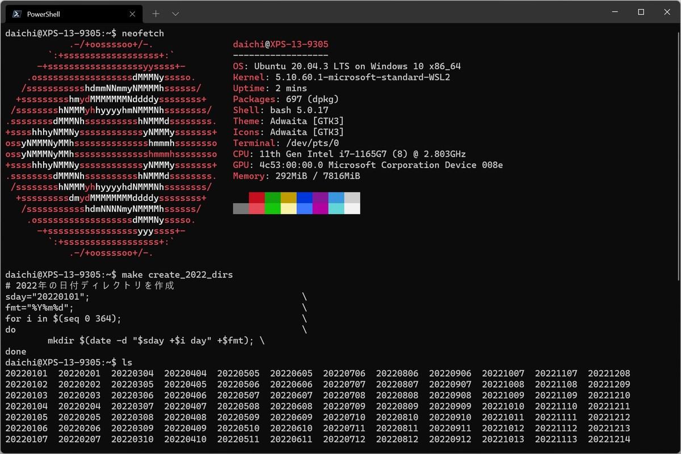The height and width of the screenshot is (454, 681).
Task: Click directory name 20220404
Action: click(x=186, y=373)
